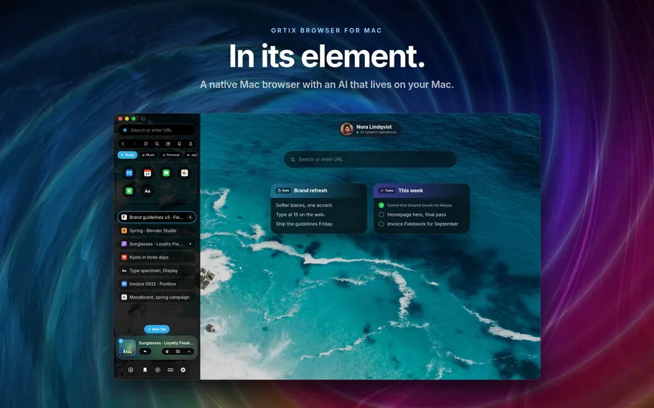Open downloads from bottom toolbar
Viewport: 654px width, 408px height.
coord(131,370)
